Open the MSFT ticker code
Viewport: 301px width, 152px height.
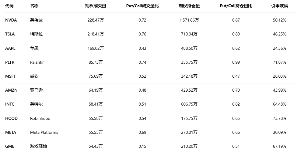point(10,76)
